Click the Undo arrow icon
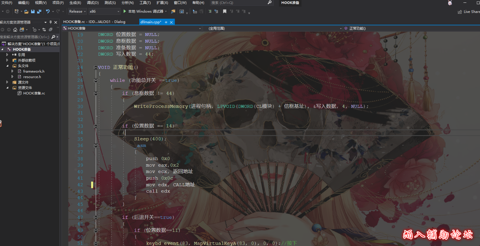 (x=47, y=11)
